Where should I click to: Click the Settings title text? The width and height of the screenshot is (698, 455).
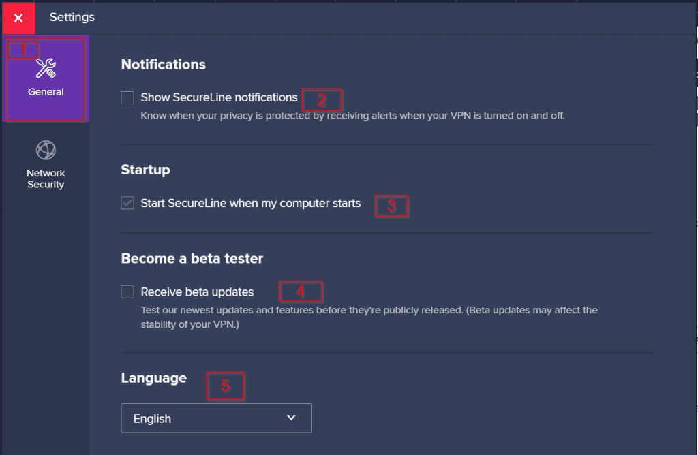click(x=72, y=17)
